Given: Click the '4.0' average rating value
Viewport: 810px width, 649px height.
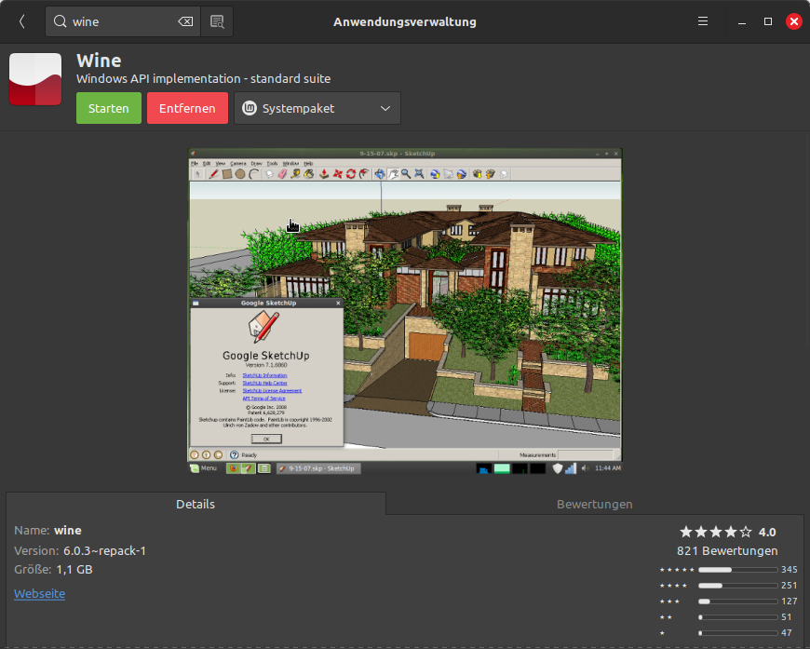Looking at the screenshot, I should click(x=768, y=533).
